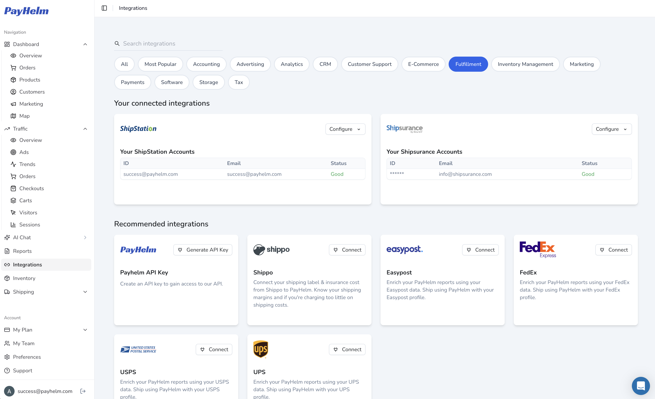655x399 pixels.
Task: Click the FedEx Express logo
Action: tap(538, 250)
